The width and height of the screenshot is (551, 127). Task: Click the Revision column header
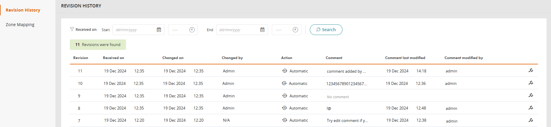80,58
